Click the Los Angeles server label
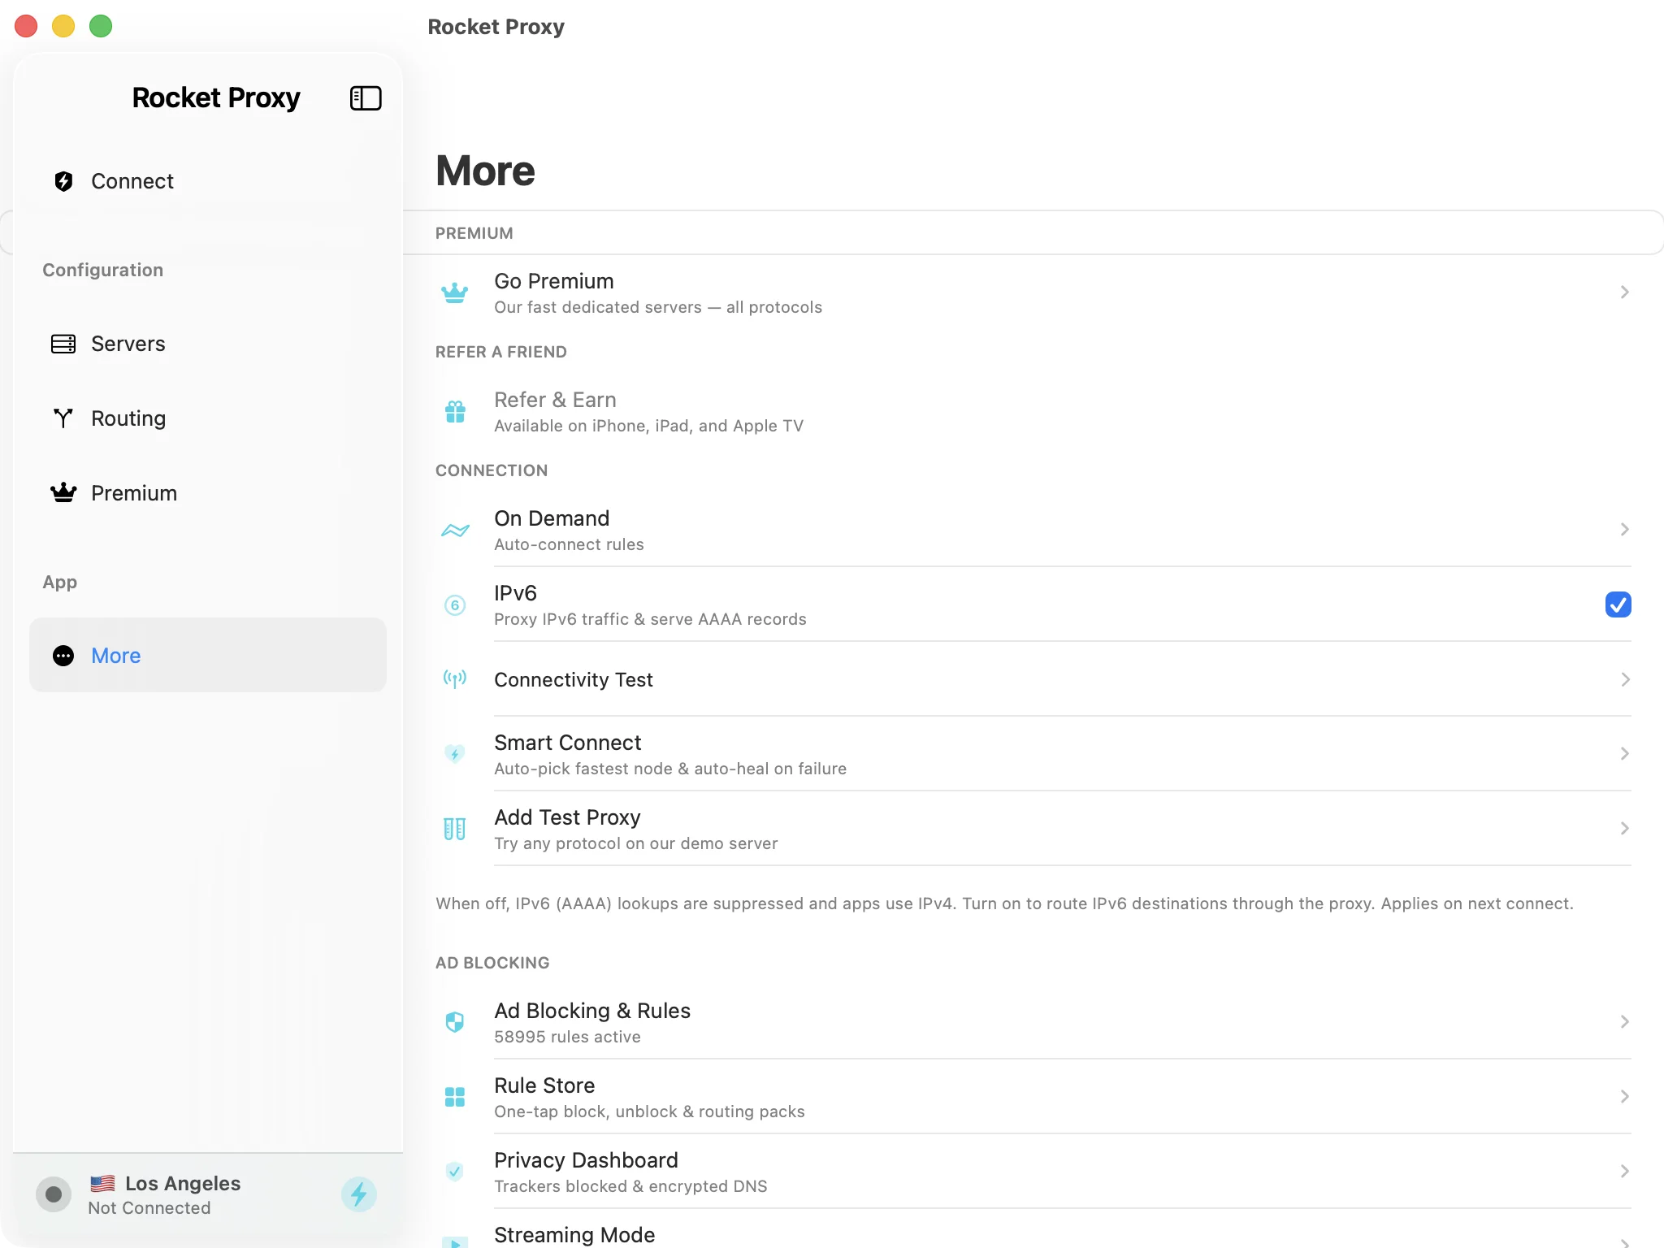The width and height of the screenshot is (1664, 1248). coord(183,1183)
